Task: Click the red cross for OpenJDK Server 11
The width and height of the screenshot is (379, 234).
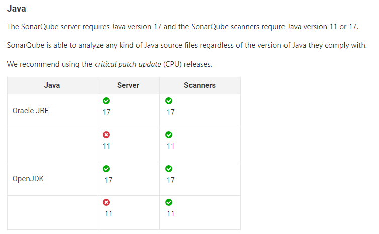Action: pos(106,202)
